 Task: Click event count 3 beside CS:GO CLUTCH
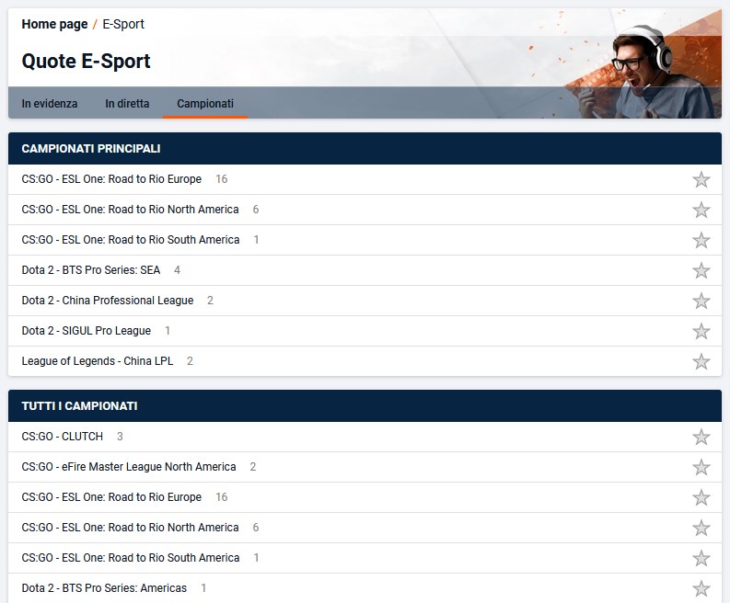[120, 436]
